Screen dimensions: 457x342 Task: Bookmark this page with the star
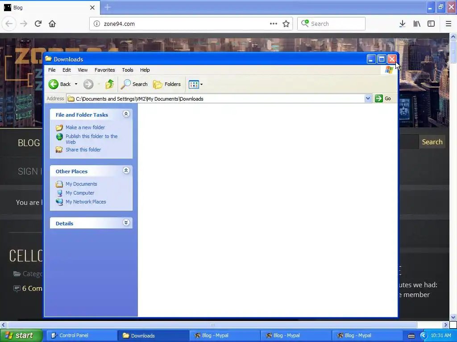click(286, 24)
